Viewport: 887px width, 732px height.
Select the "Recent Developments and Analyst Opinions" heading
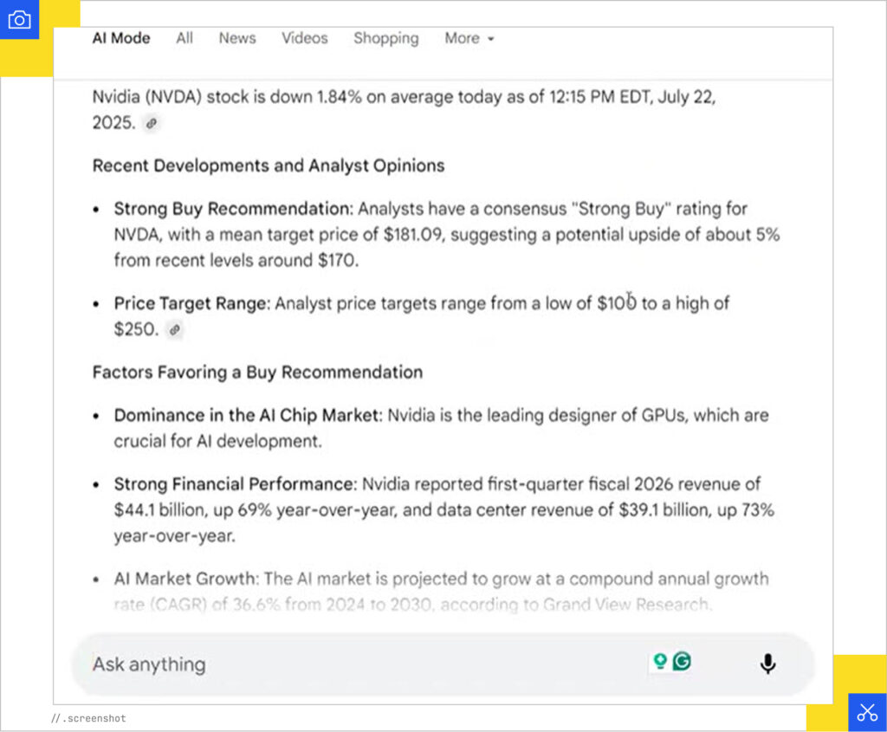pyautogui.click(x=269, y=165)
